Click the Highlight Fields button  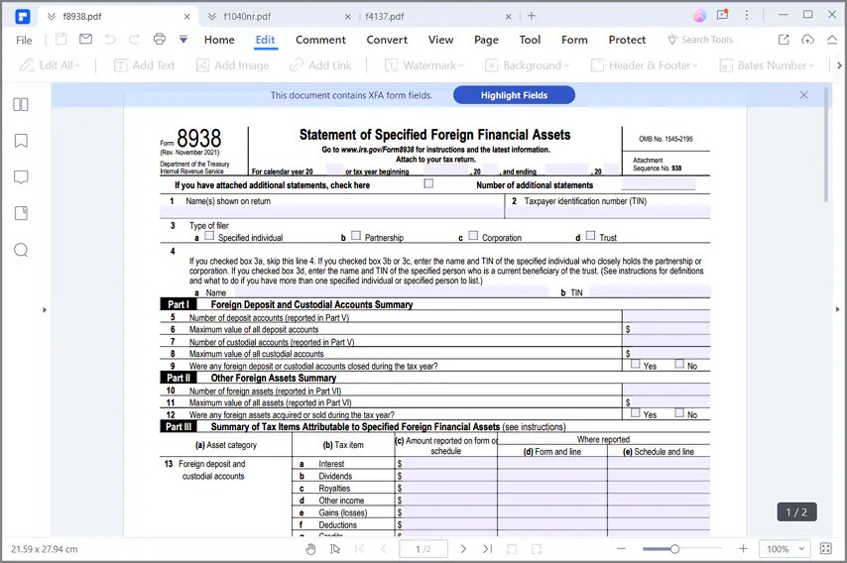[x=514, y=95]
